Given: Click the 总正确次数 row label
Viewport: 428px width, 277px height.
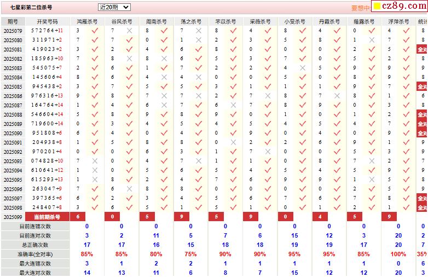Looking at the screenshot, I should 35,245.
